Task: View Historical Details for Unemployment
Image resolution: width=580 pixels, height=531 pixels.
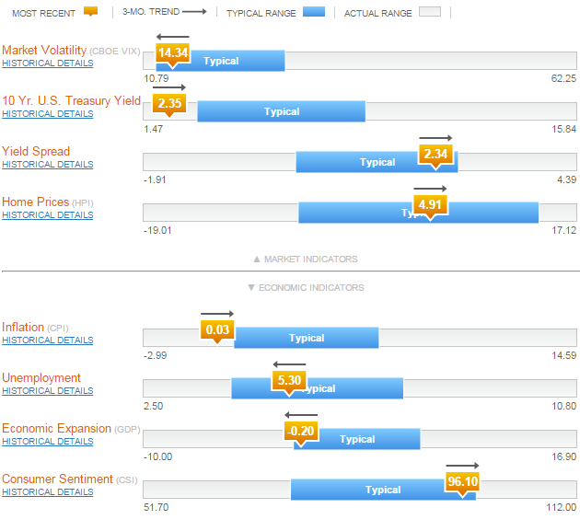Action: point(48,391)
